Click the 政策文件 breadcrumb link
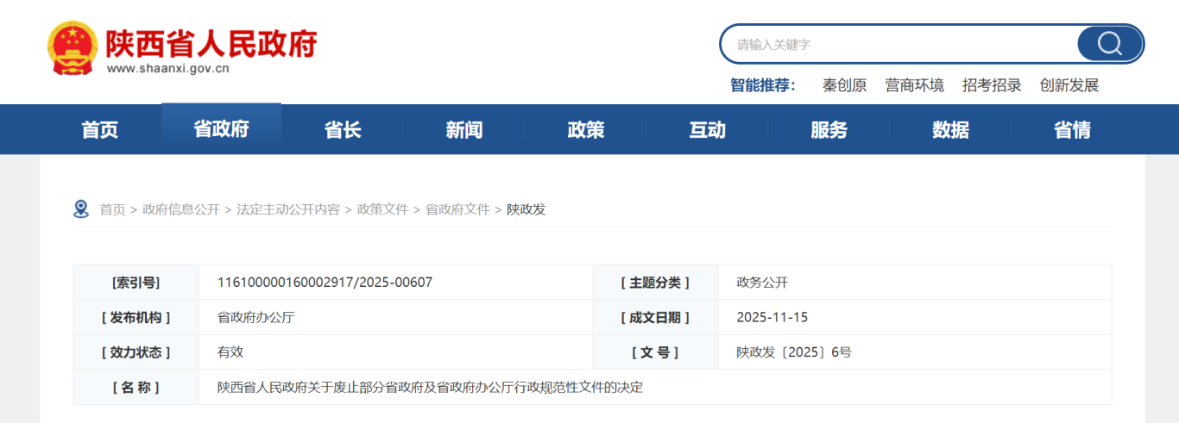1179x423 pixels. coord(382,209)
